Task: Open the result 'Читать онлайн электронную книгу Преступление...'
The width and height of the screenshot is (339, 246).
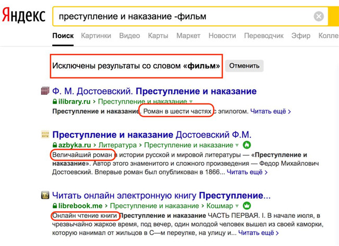Action: pyautogui.click(x=161, y=195)
